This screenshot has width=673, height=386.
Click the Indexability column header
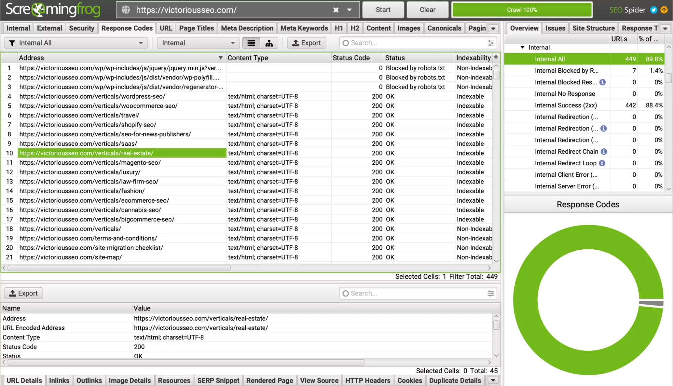(473, 58)
